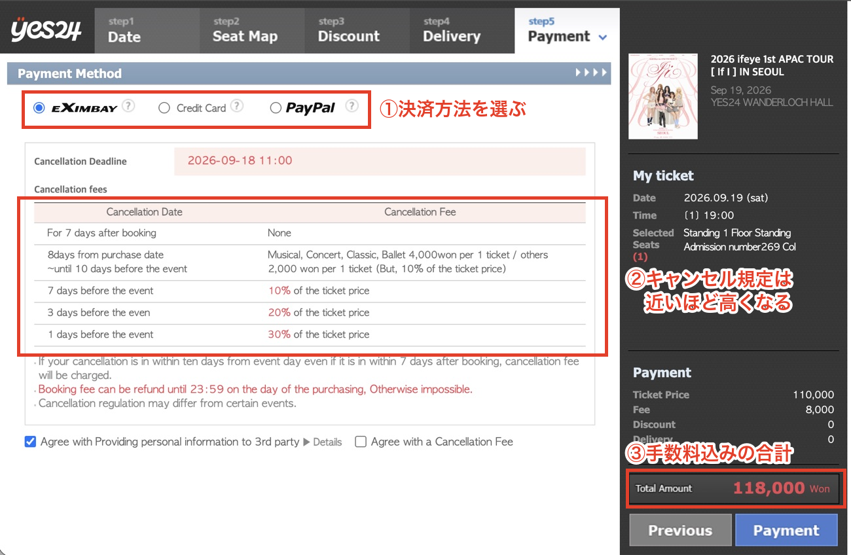Select Credit Card radio button
Viewport: 851px width, 555px height.
pyautogui.click(x=164, y=108)
